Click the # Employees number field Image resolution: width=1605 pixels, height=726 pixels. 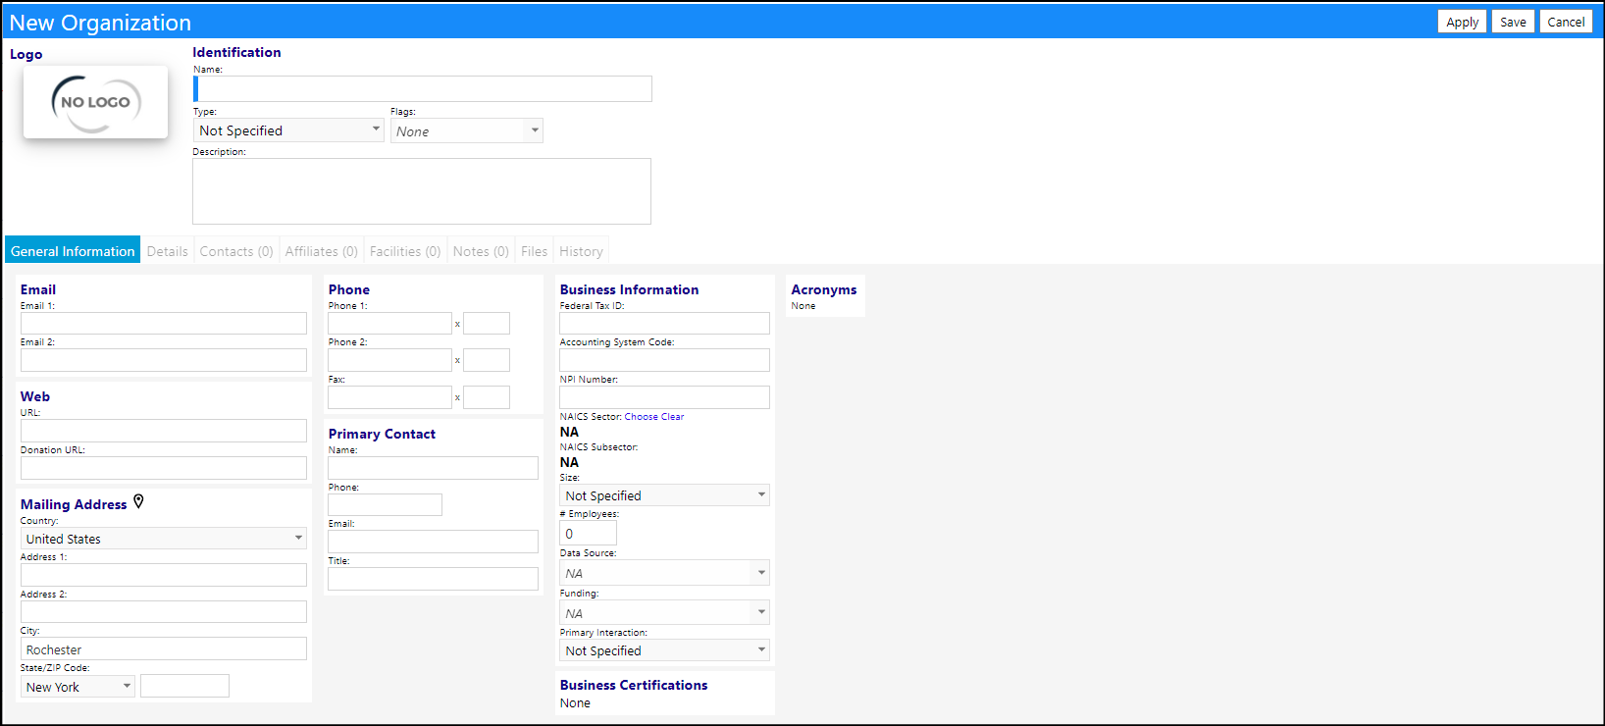click(588, 533)
